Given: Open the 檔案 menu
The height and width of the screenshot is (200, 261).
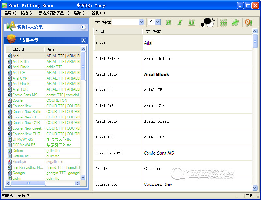Looking at the screenshot, I should point(9,13).
